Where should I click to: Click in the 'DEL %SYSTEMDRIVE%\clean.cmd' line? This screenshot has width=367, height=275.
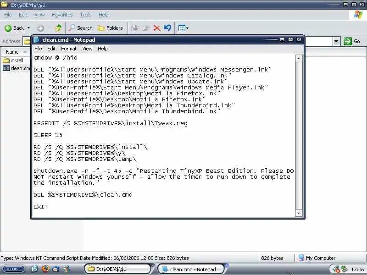pos(83,194)
